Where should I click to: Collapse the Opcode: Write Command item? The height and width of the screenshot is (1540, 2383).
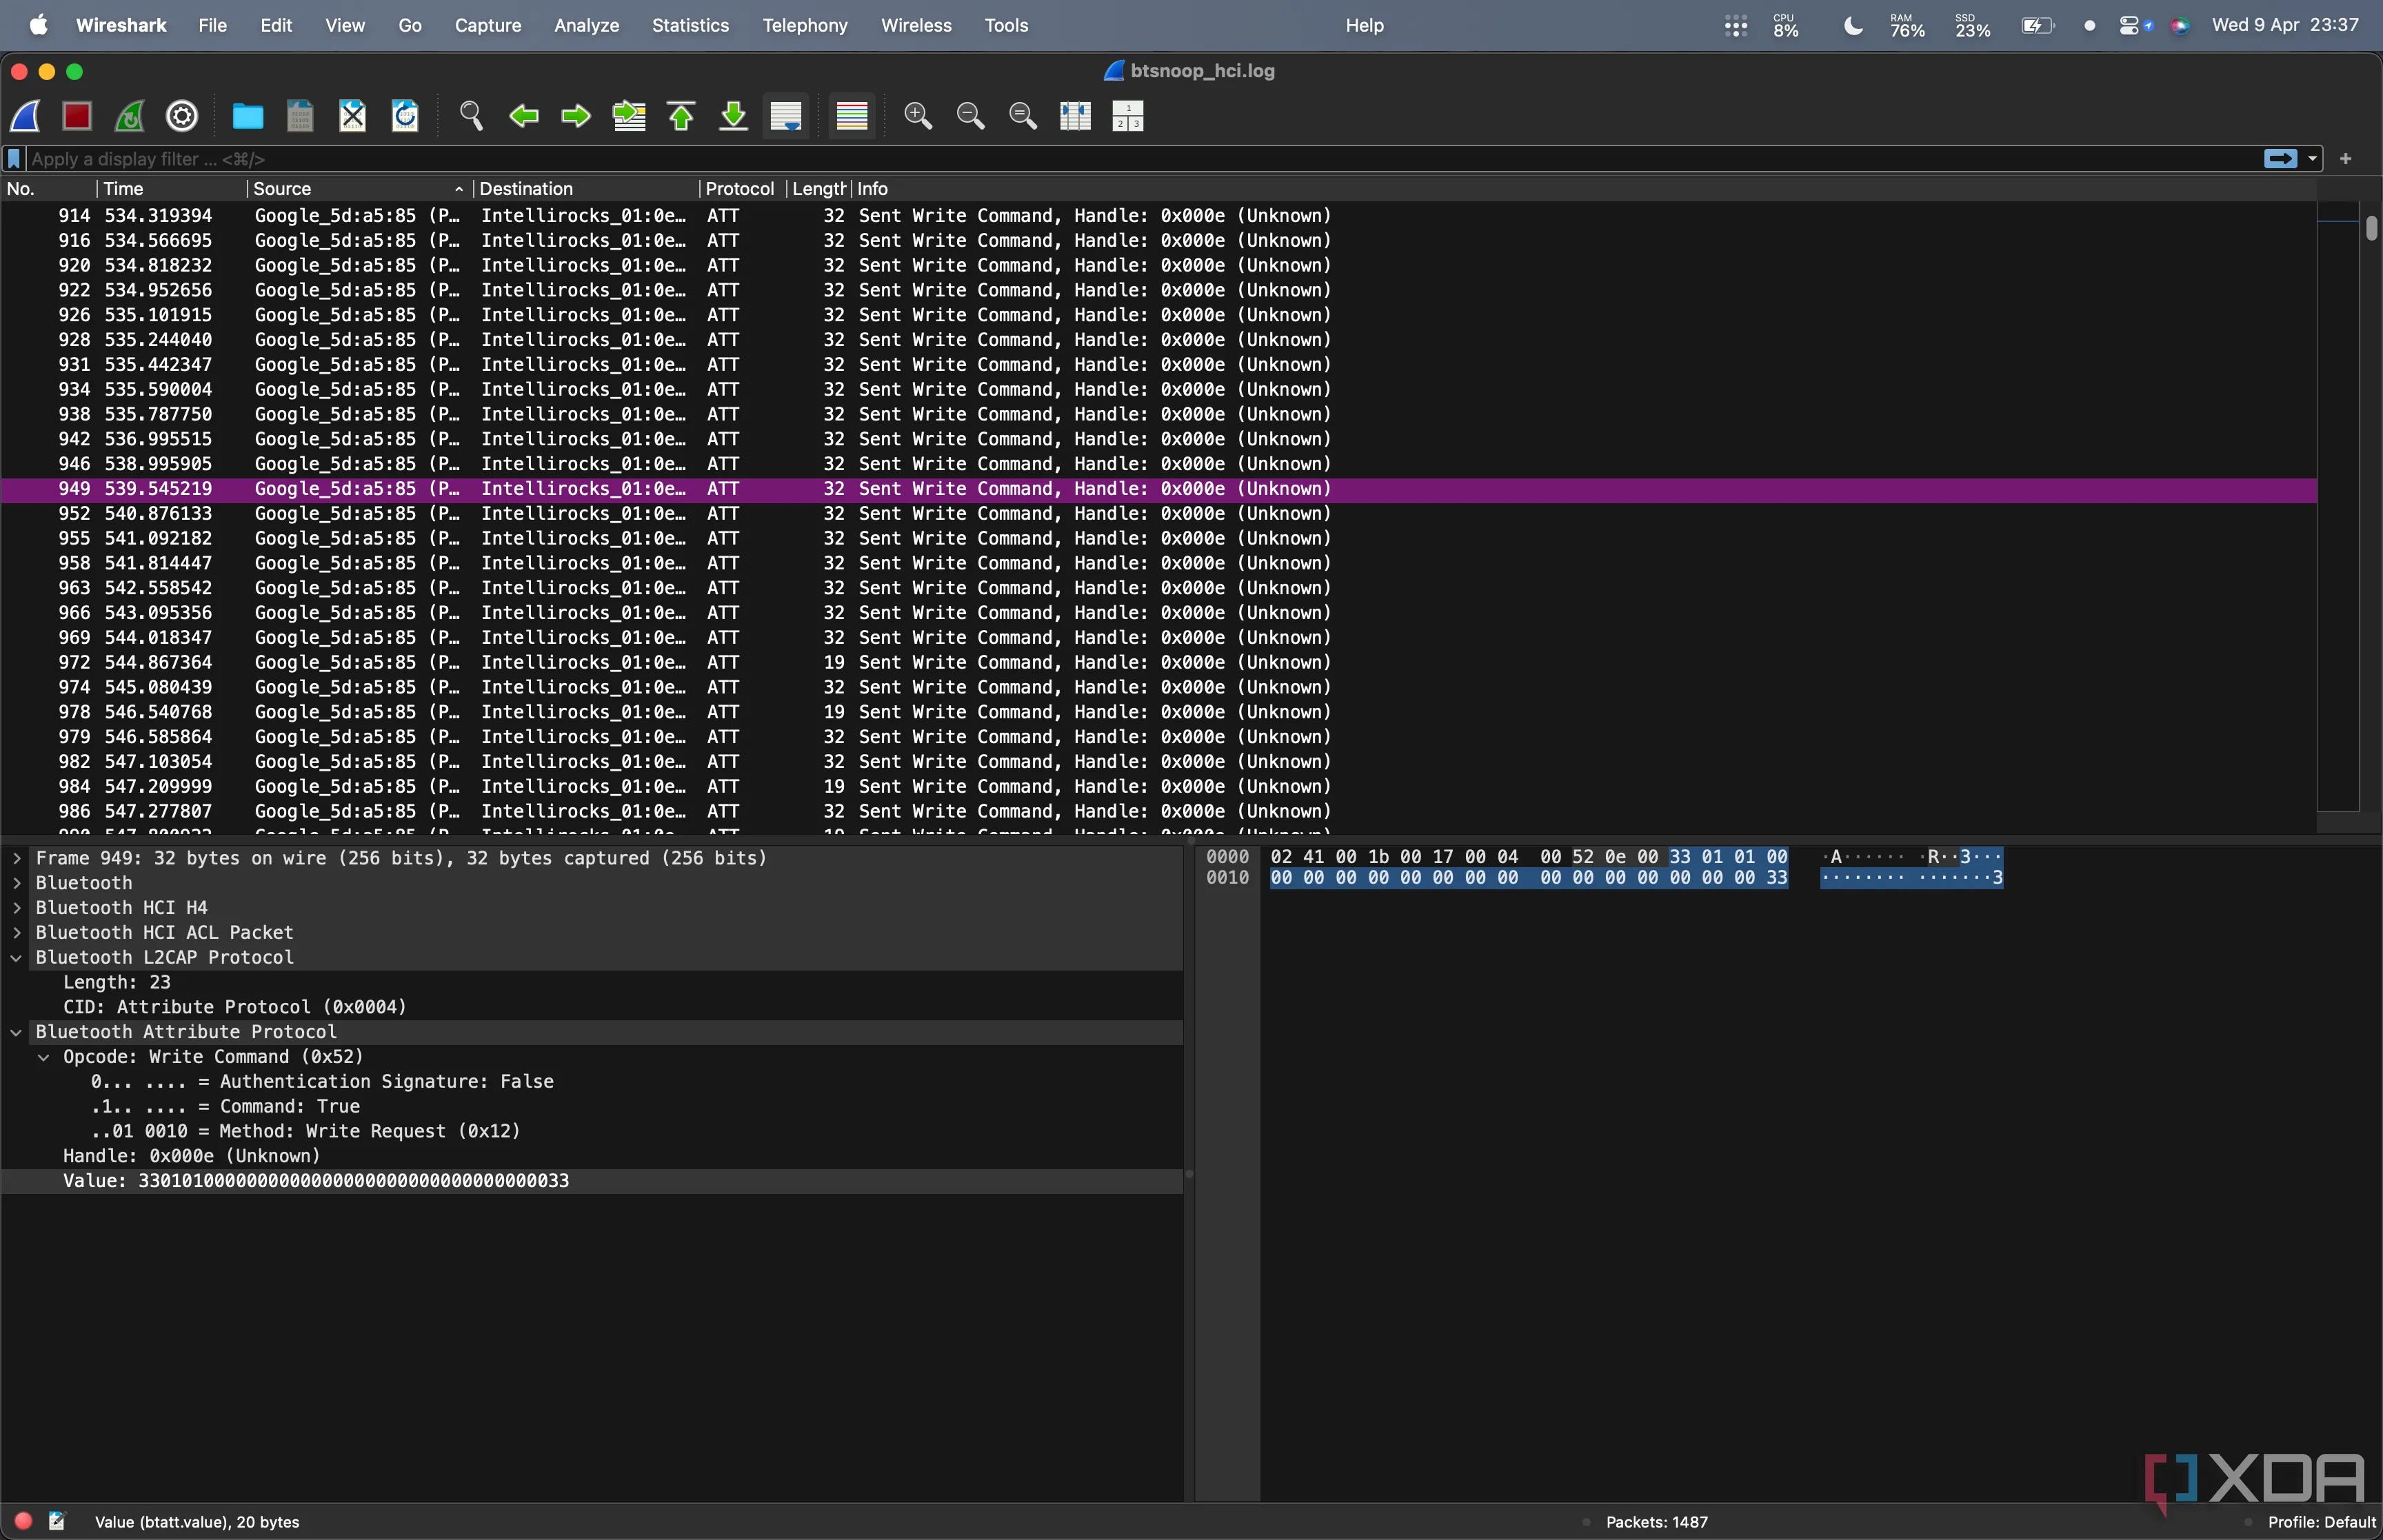tap(44, 1057)
